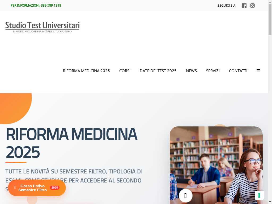Click the Riforma Medicina 2025 heading
This screenshot has height=204, width=272.
click(71, 143)
